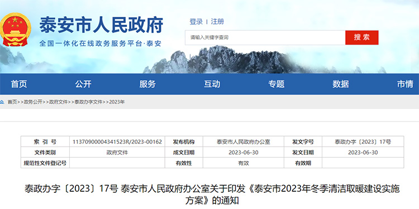Click the 2023年 breadcrumb link
This screenshot has width=419, height=209.
click(117, 102)
